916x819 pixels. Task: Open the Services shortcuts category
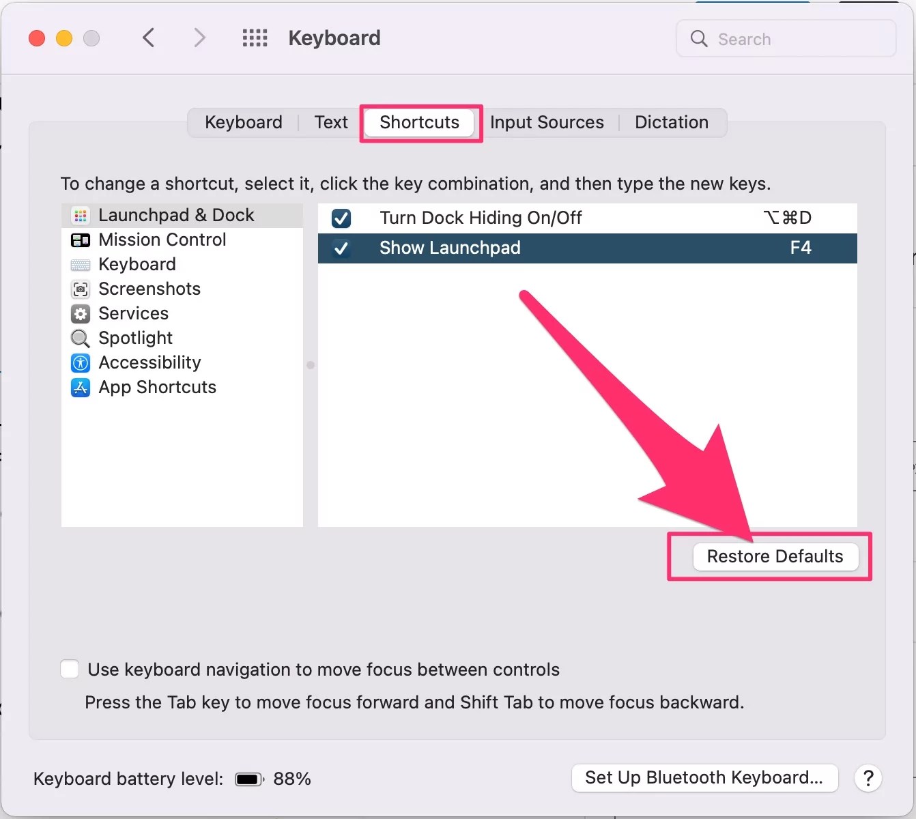pyautogui.click(x=133, y=313)
